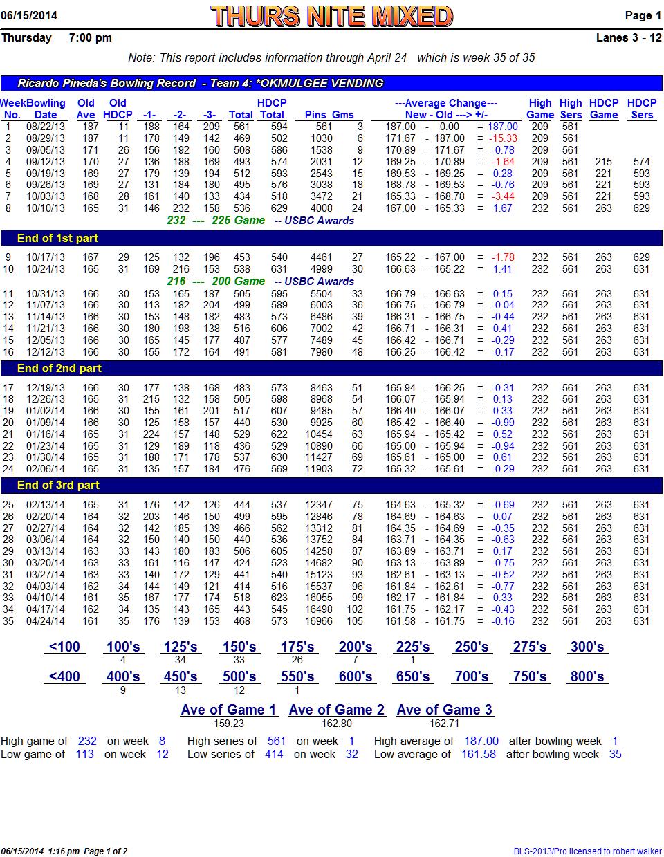Click the note about week 35 of 35
664x857 pixels.
pyautogui.click(x=332, y=58)
